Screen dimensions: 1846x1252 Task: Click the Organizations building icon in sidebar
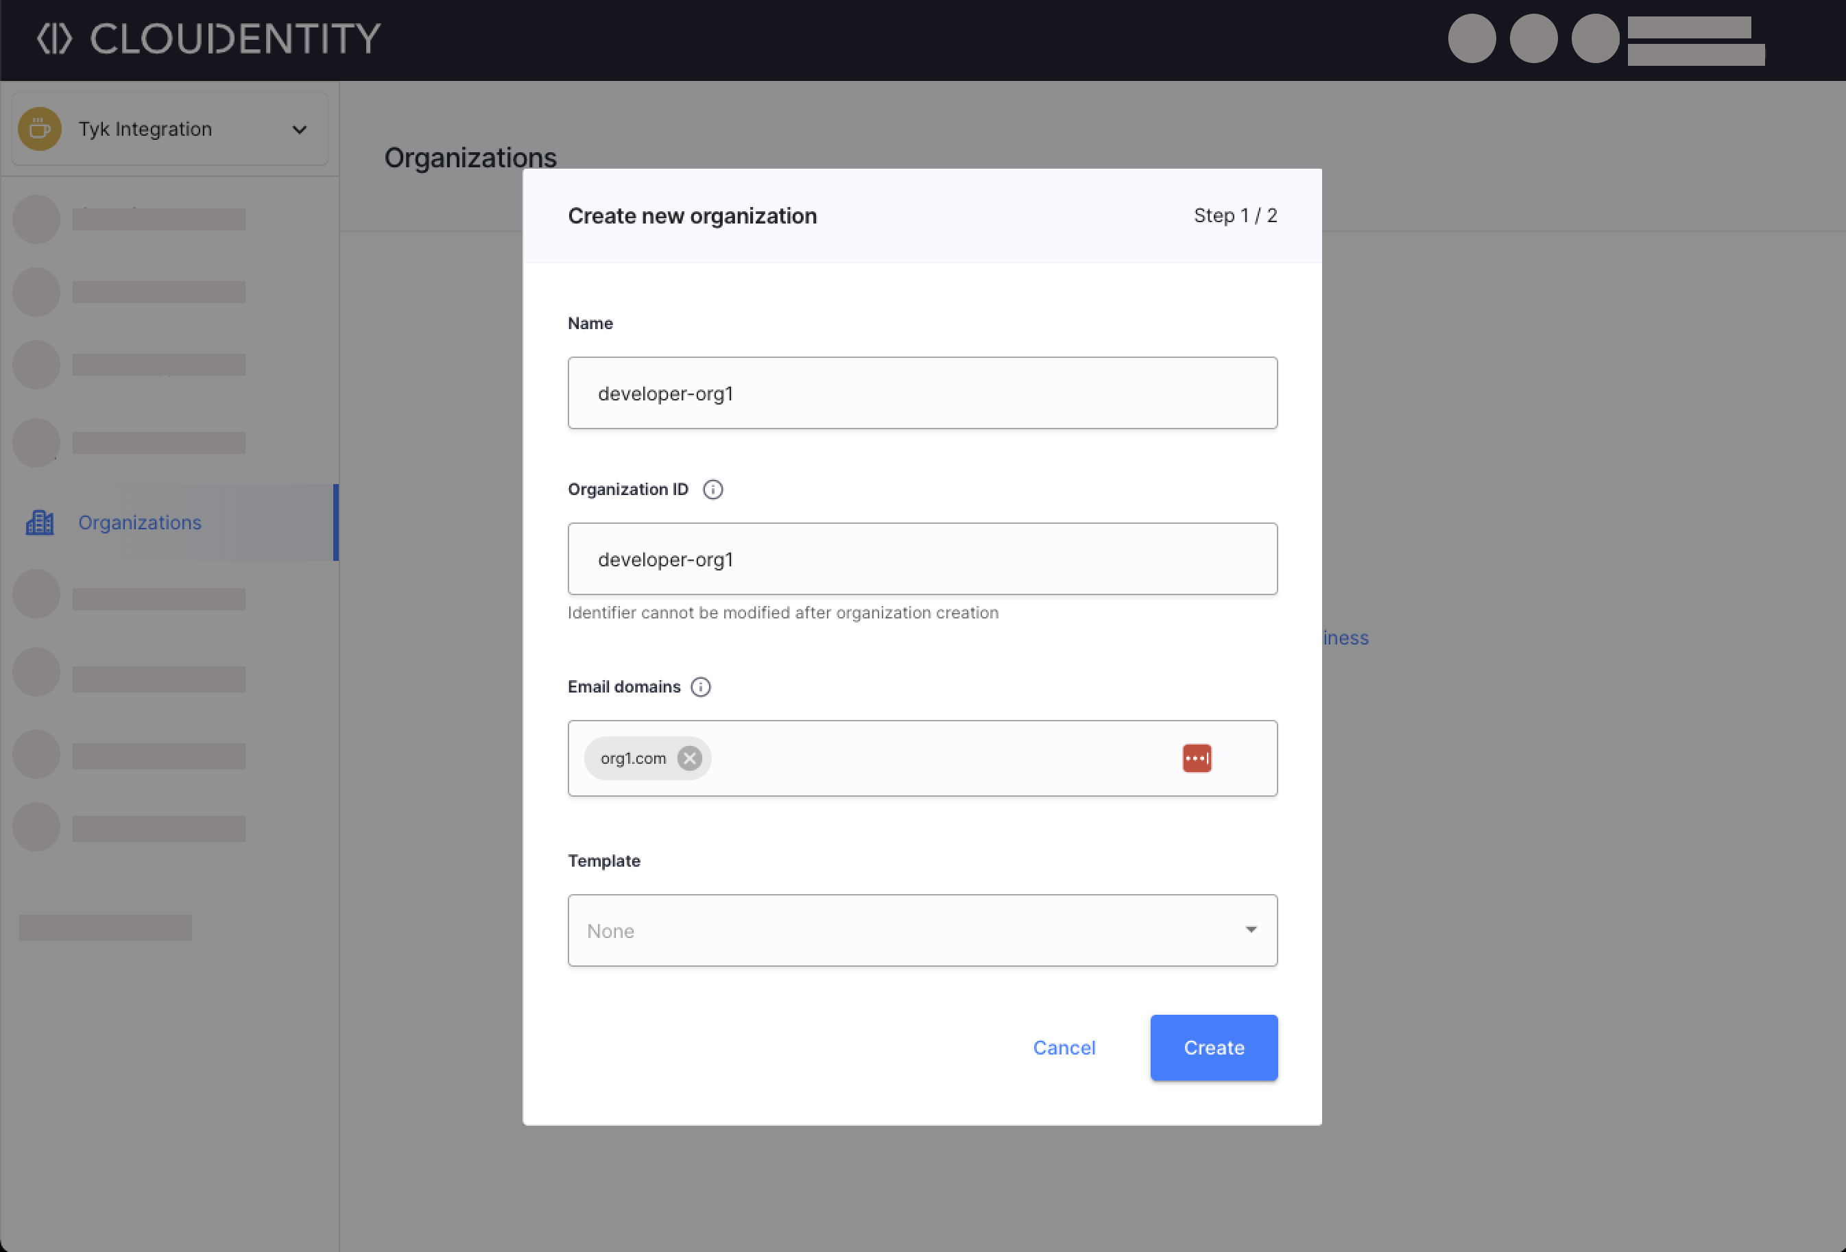click(40, 522)
